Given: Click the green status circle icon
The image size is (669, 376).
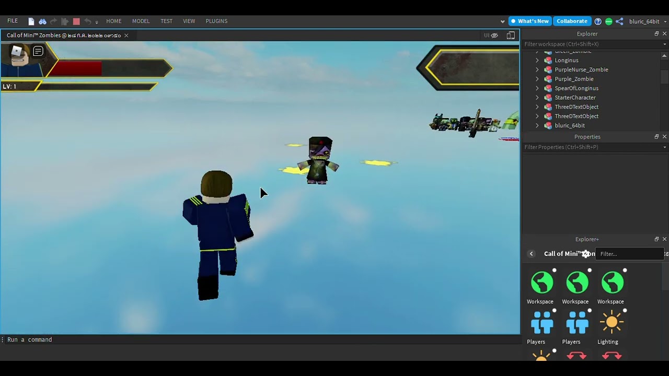Looking at the screenshot, I should [x=608, y=21].
